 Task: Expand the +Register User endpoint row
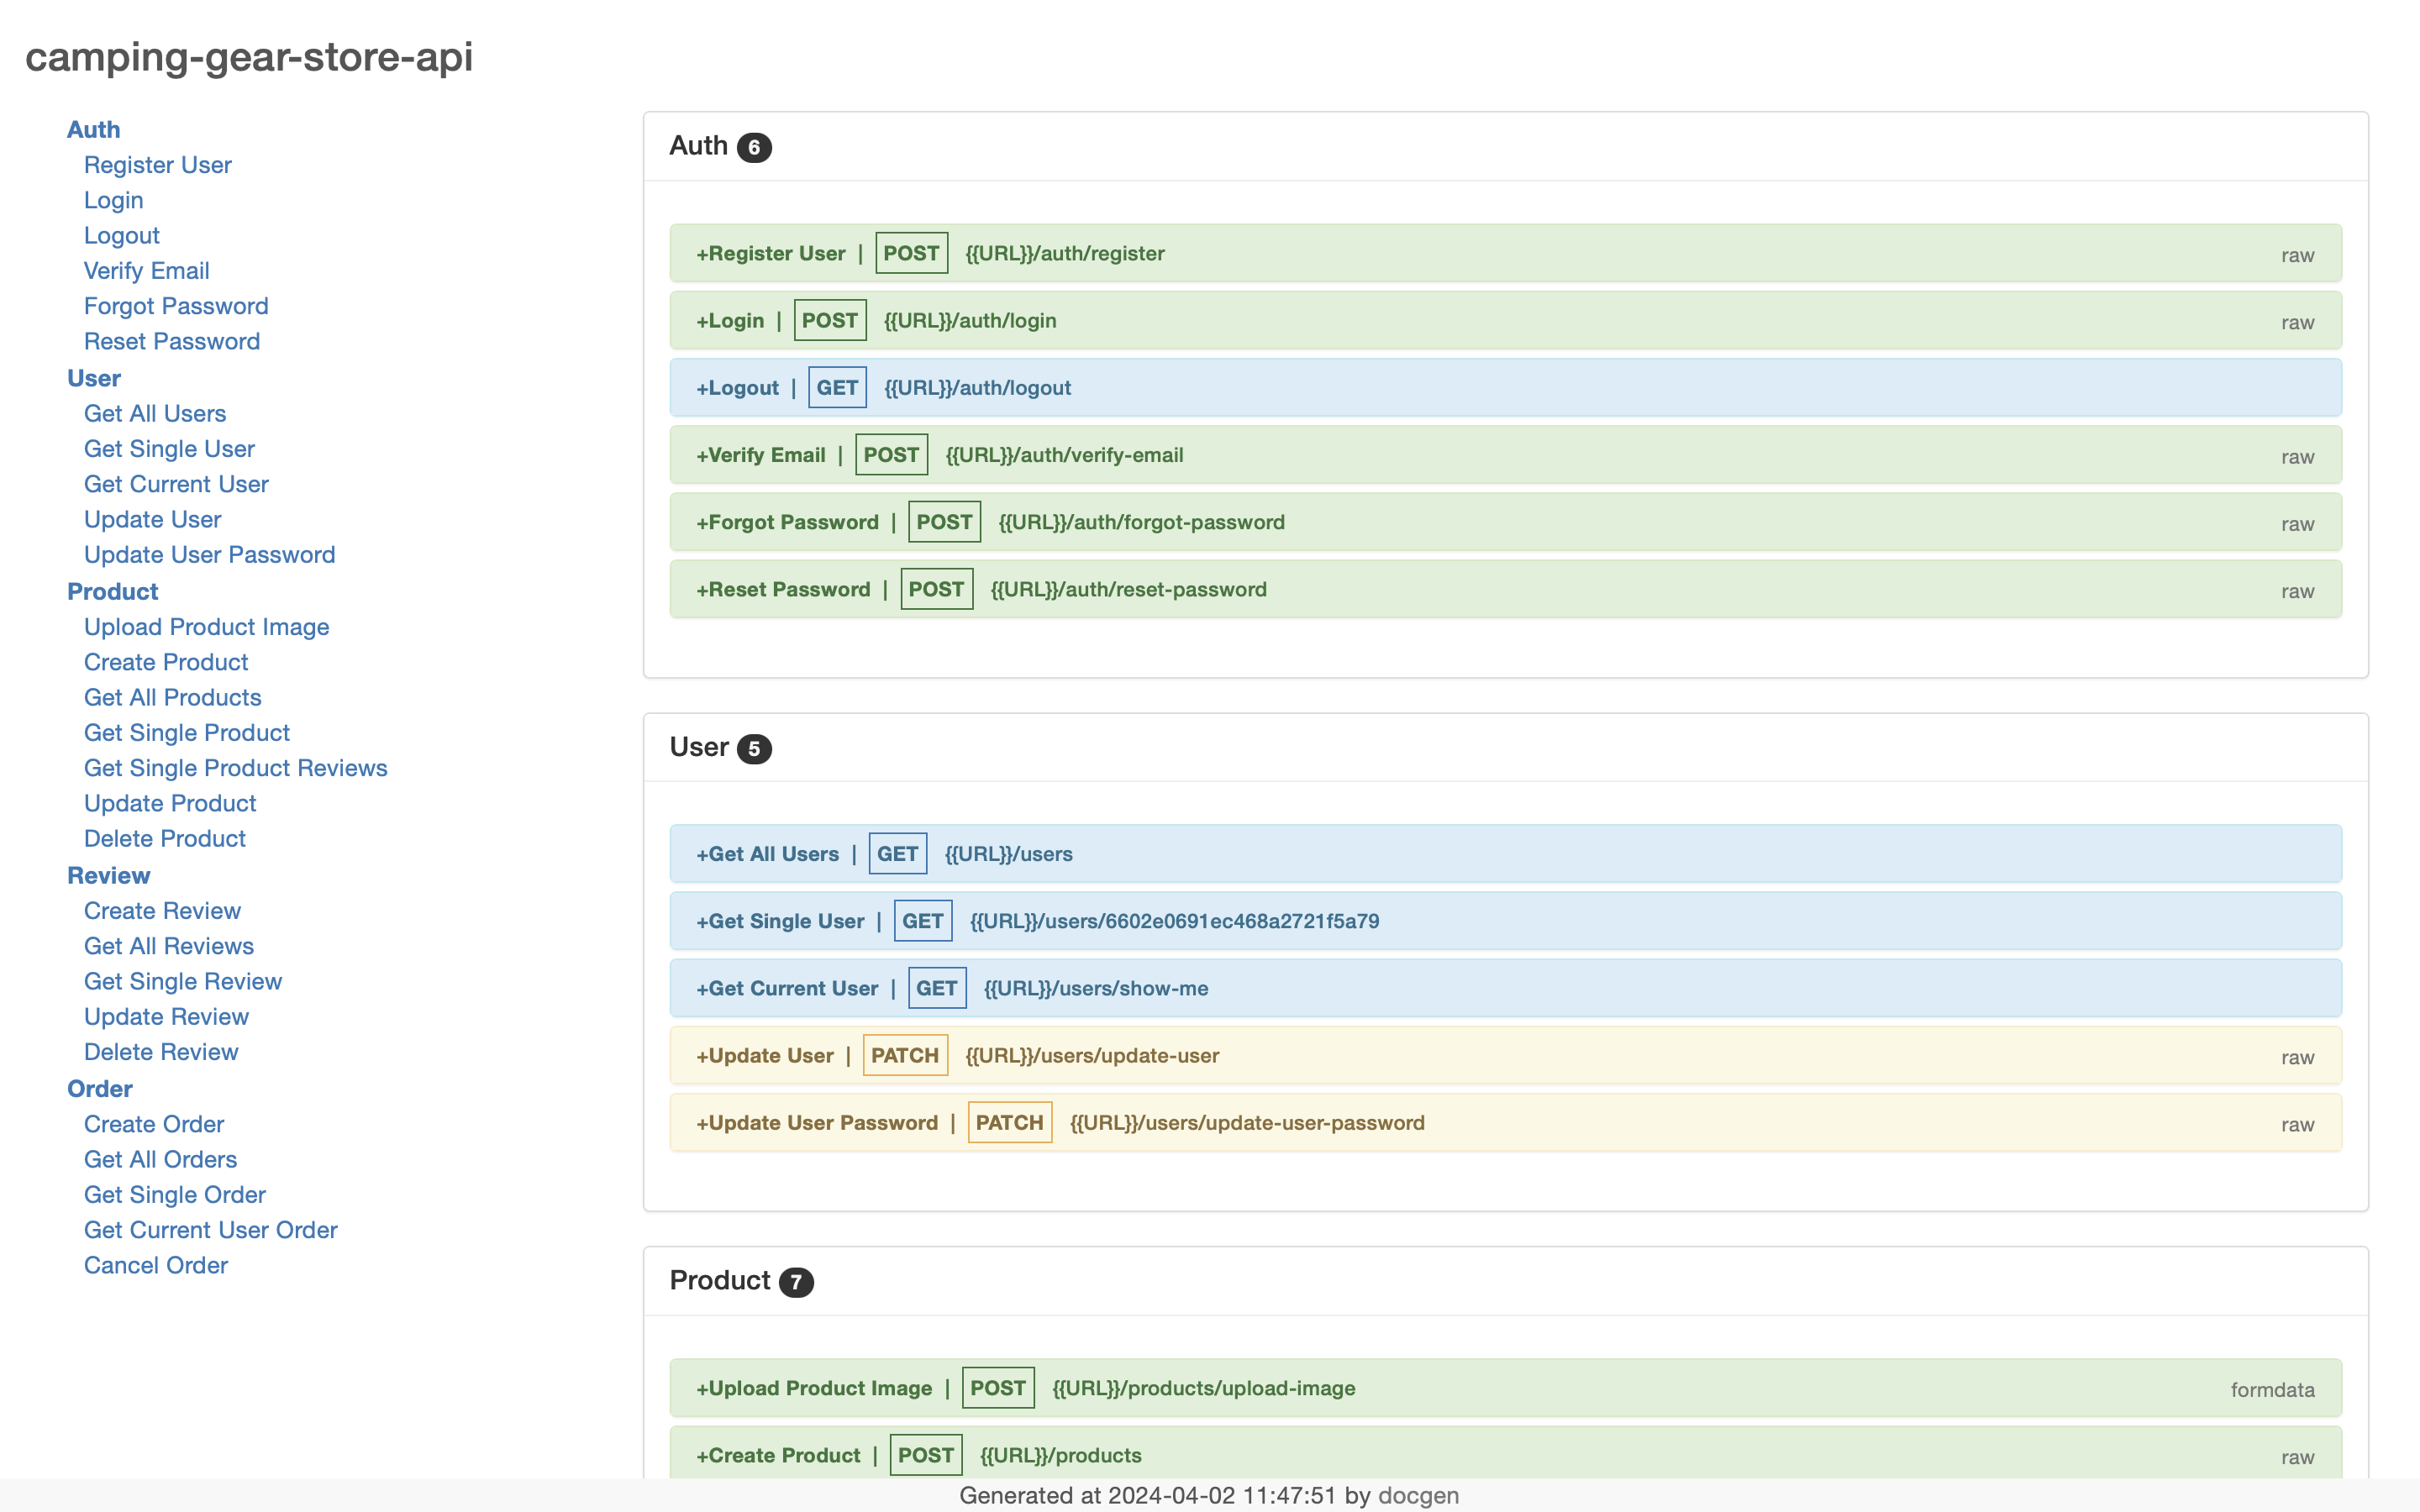[771, 253]
